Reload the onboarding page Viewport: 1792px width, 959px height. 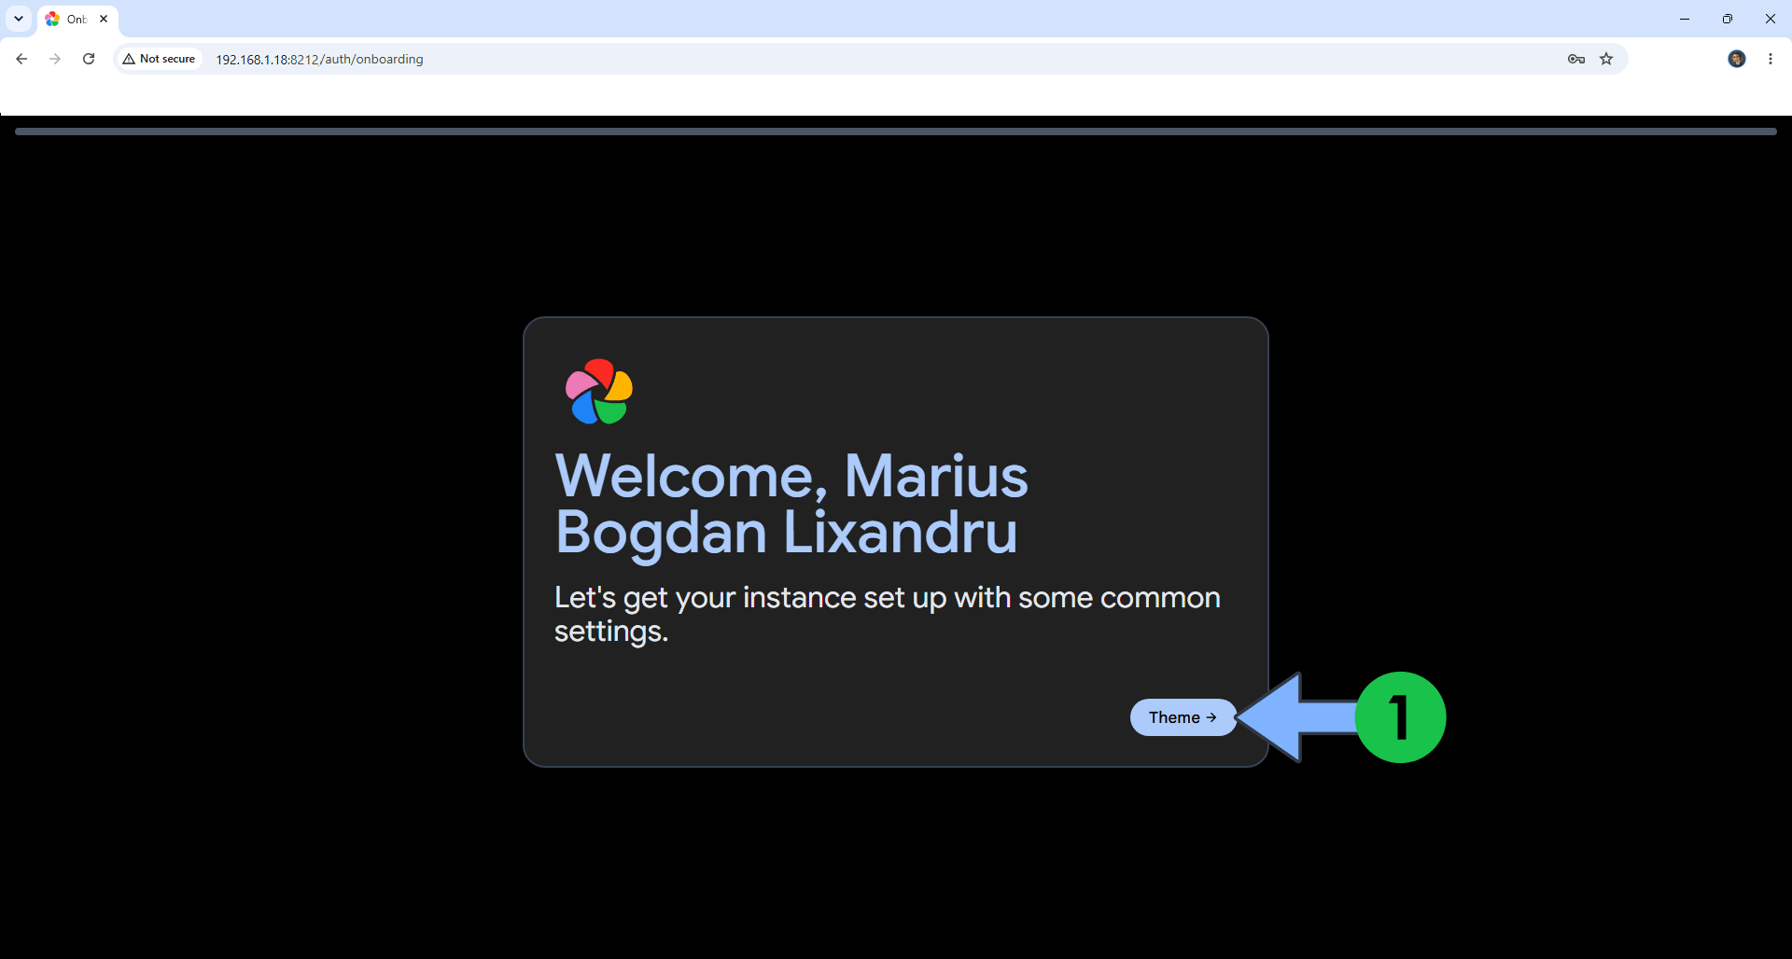pyautogui.click(x=89, y=59)
